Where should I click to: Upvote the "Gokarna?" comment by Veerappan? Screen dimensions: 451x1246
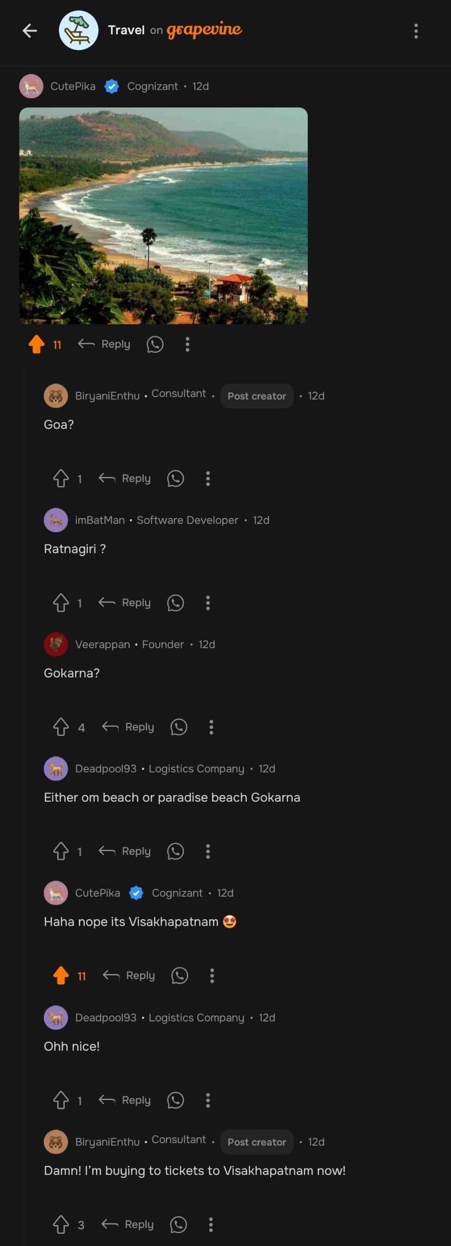(61, 727)
